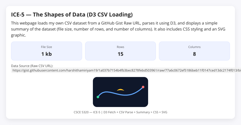Click the column count value "8"

[x=194, y=54]
